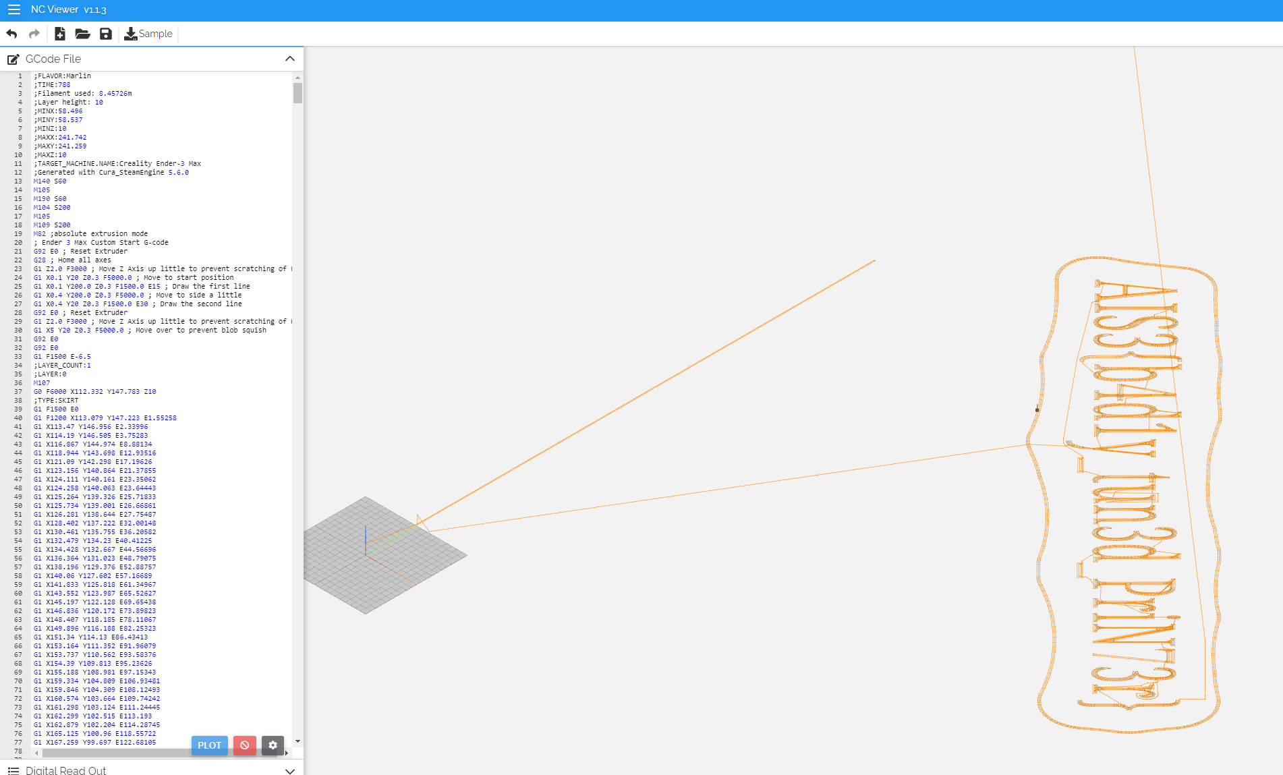Open a file with folder icon

pos(82,34)
